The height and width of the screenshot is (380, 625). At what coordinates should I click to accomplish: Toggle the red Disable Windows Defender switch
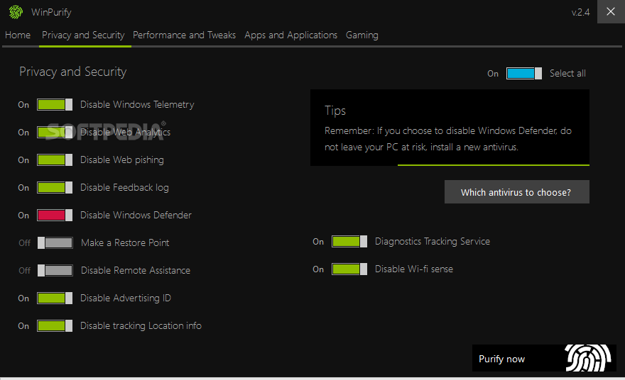tap(55, 216)
